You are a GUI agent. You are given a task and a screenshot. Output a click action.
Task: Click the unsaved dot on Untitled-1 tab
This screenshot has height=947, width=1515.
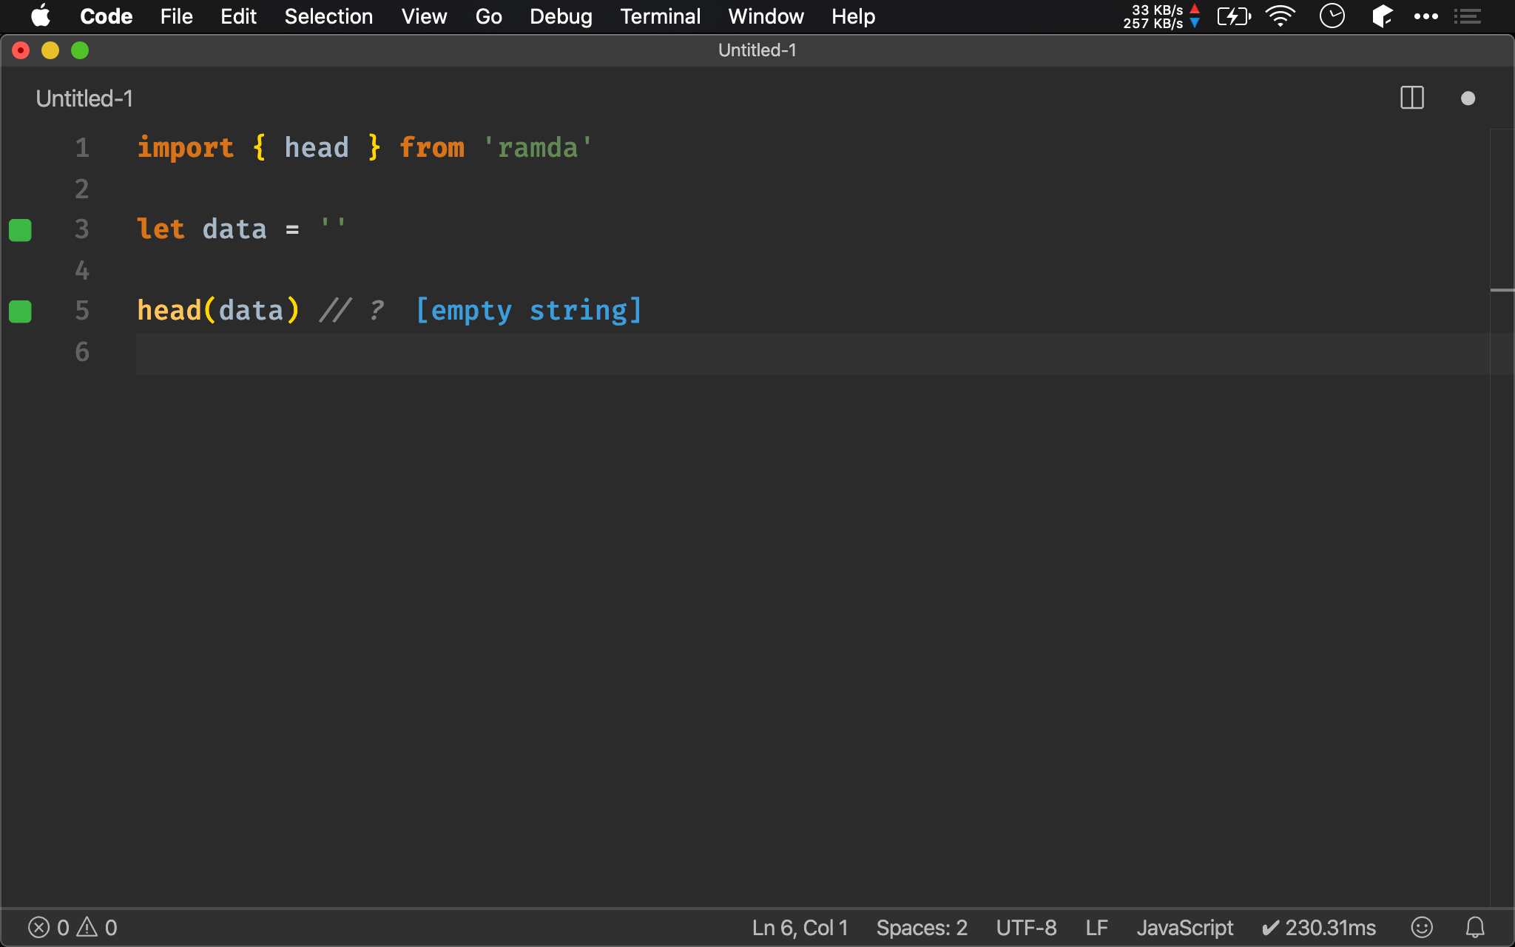(x=1468, y=98)
